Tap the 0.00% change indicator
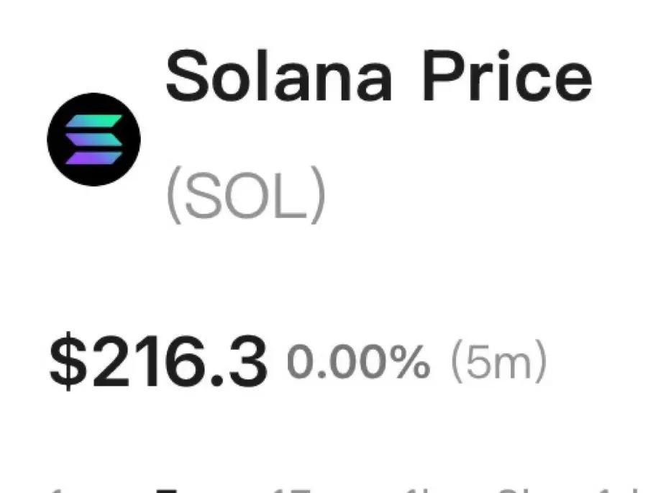 coord(357,362)
